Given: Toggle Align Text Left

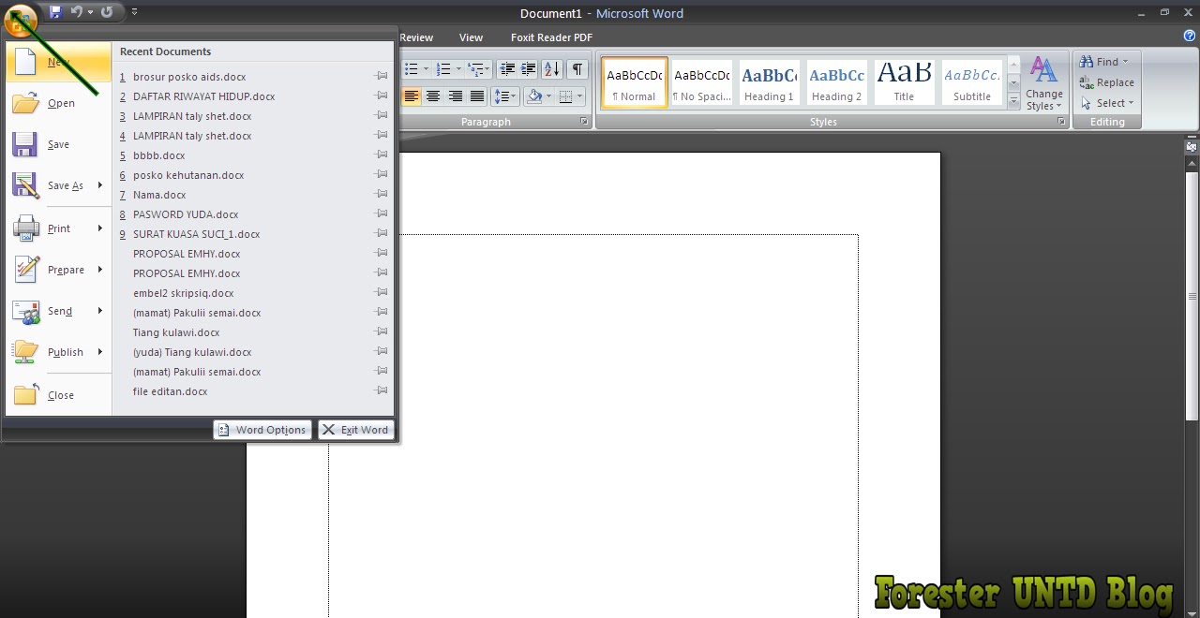Looking at the screenshot, I should (412, 96).
